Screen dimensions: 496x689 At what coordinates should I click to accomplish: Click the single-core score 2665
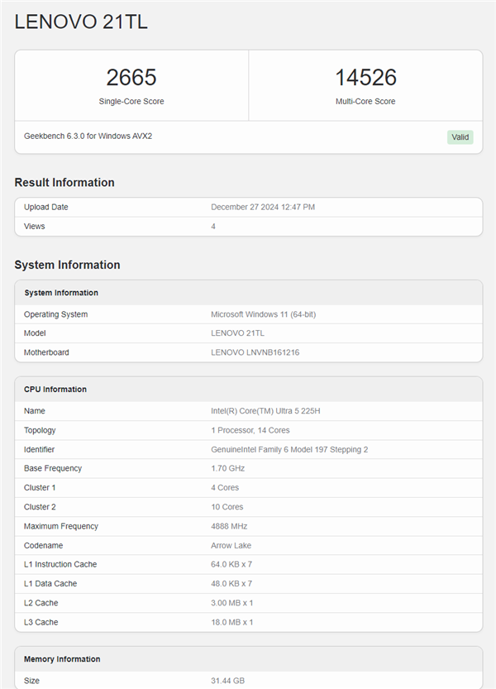point(131,78)
